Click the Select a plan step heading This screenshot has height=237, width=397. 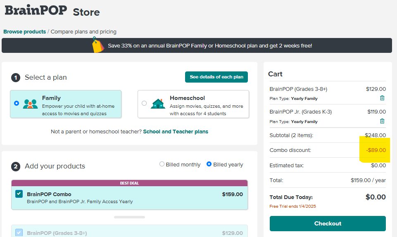45,77
